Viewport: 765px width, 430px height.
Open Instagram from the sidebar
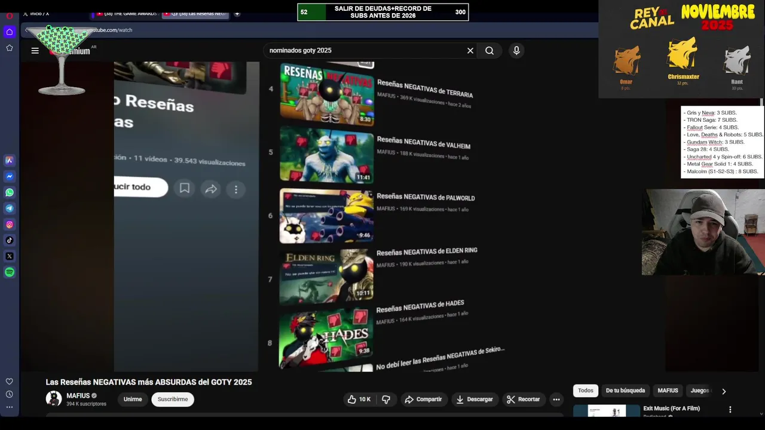click(x=10, y=225)
